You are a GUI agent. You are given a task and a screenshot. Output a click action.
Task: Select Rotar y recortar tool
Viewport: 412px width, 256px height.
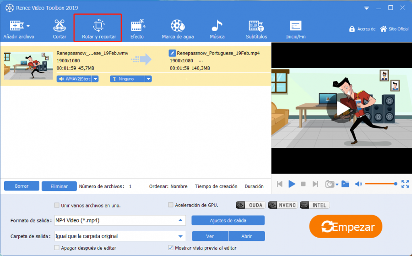point(98,28)
